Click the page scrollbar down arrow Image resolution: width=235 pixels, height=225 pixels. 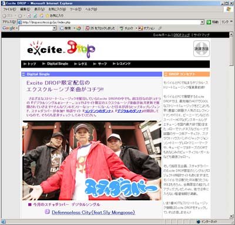coord(231,217)
